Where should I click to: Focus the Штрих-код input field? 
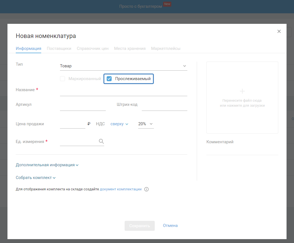(x=164, y=106)
